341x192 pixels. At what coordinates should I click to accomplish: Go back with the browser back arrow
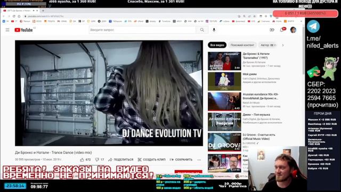coord(4,17)
